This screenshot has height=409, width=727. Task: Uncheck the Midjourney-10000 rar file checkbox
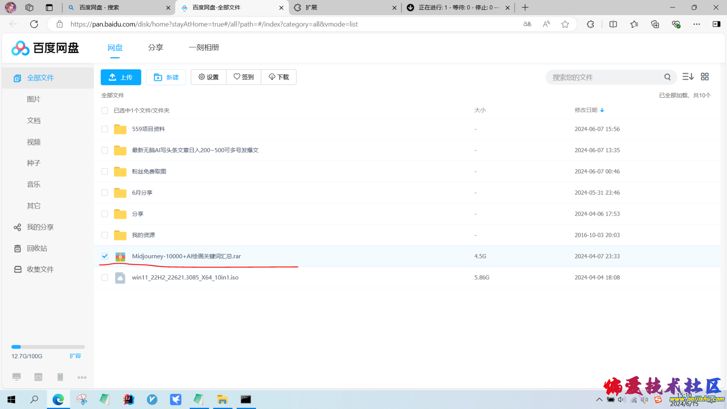pyautogui.click(x=105, y=256)
